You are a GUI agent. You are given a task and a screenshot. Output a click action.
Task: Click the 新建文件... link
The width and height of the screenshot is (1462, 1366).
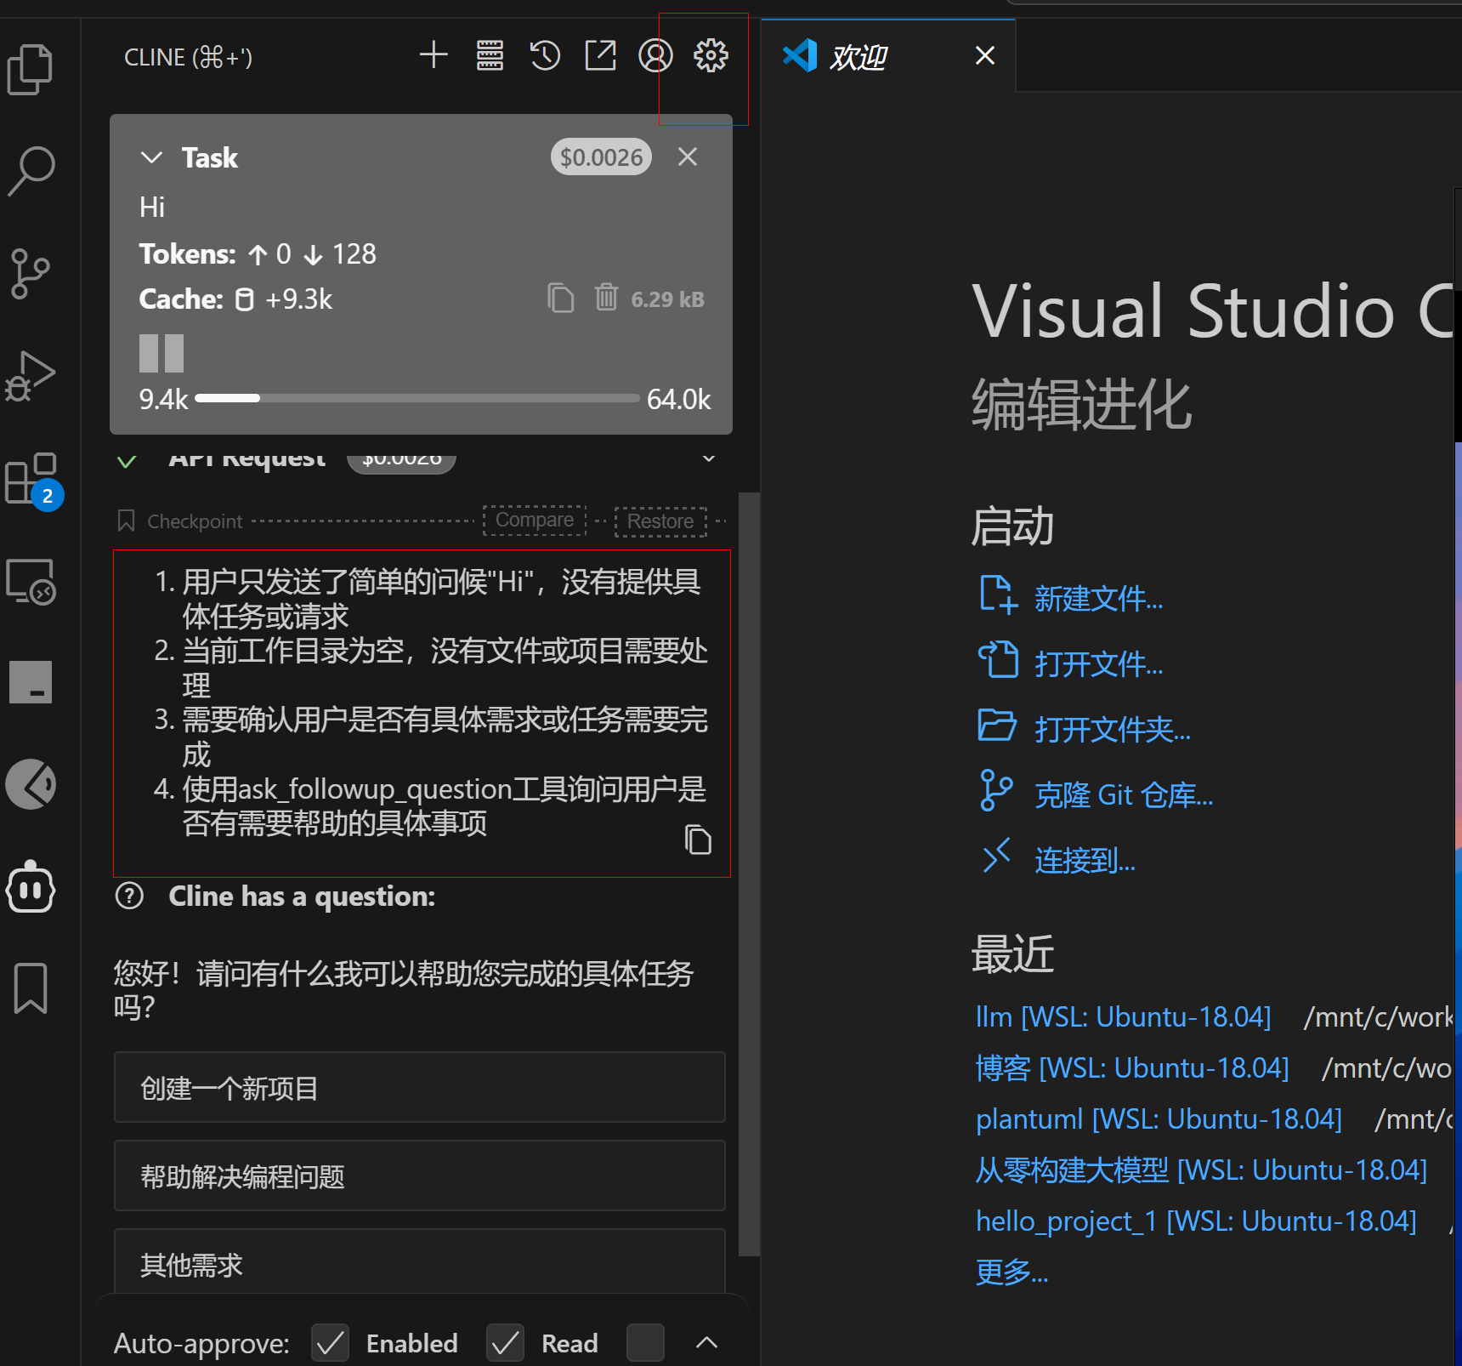1098,599
